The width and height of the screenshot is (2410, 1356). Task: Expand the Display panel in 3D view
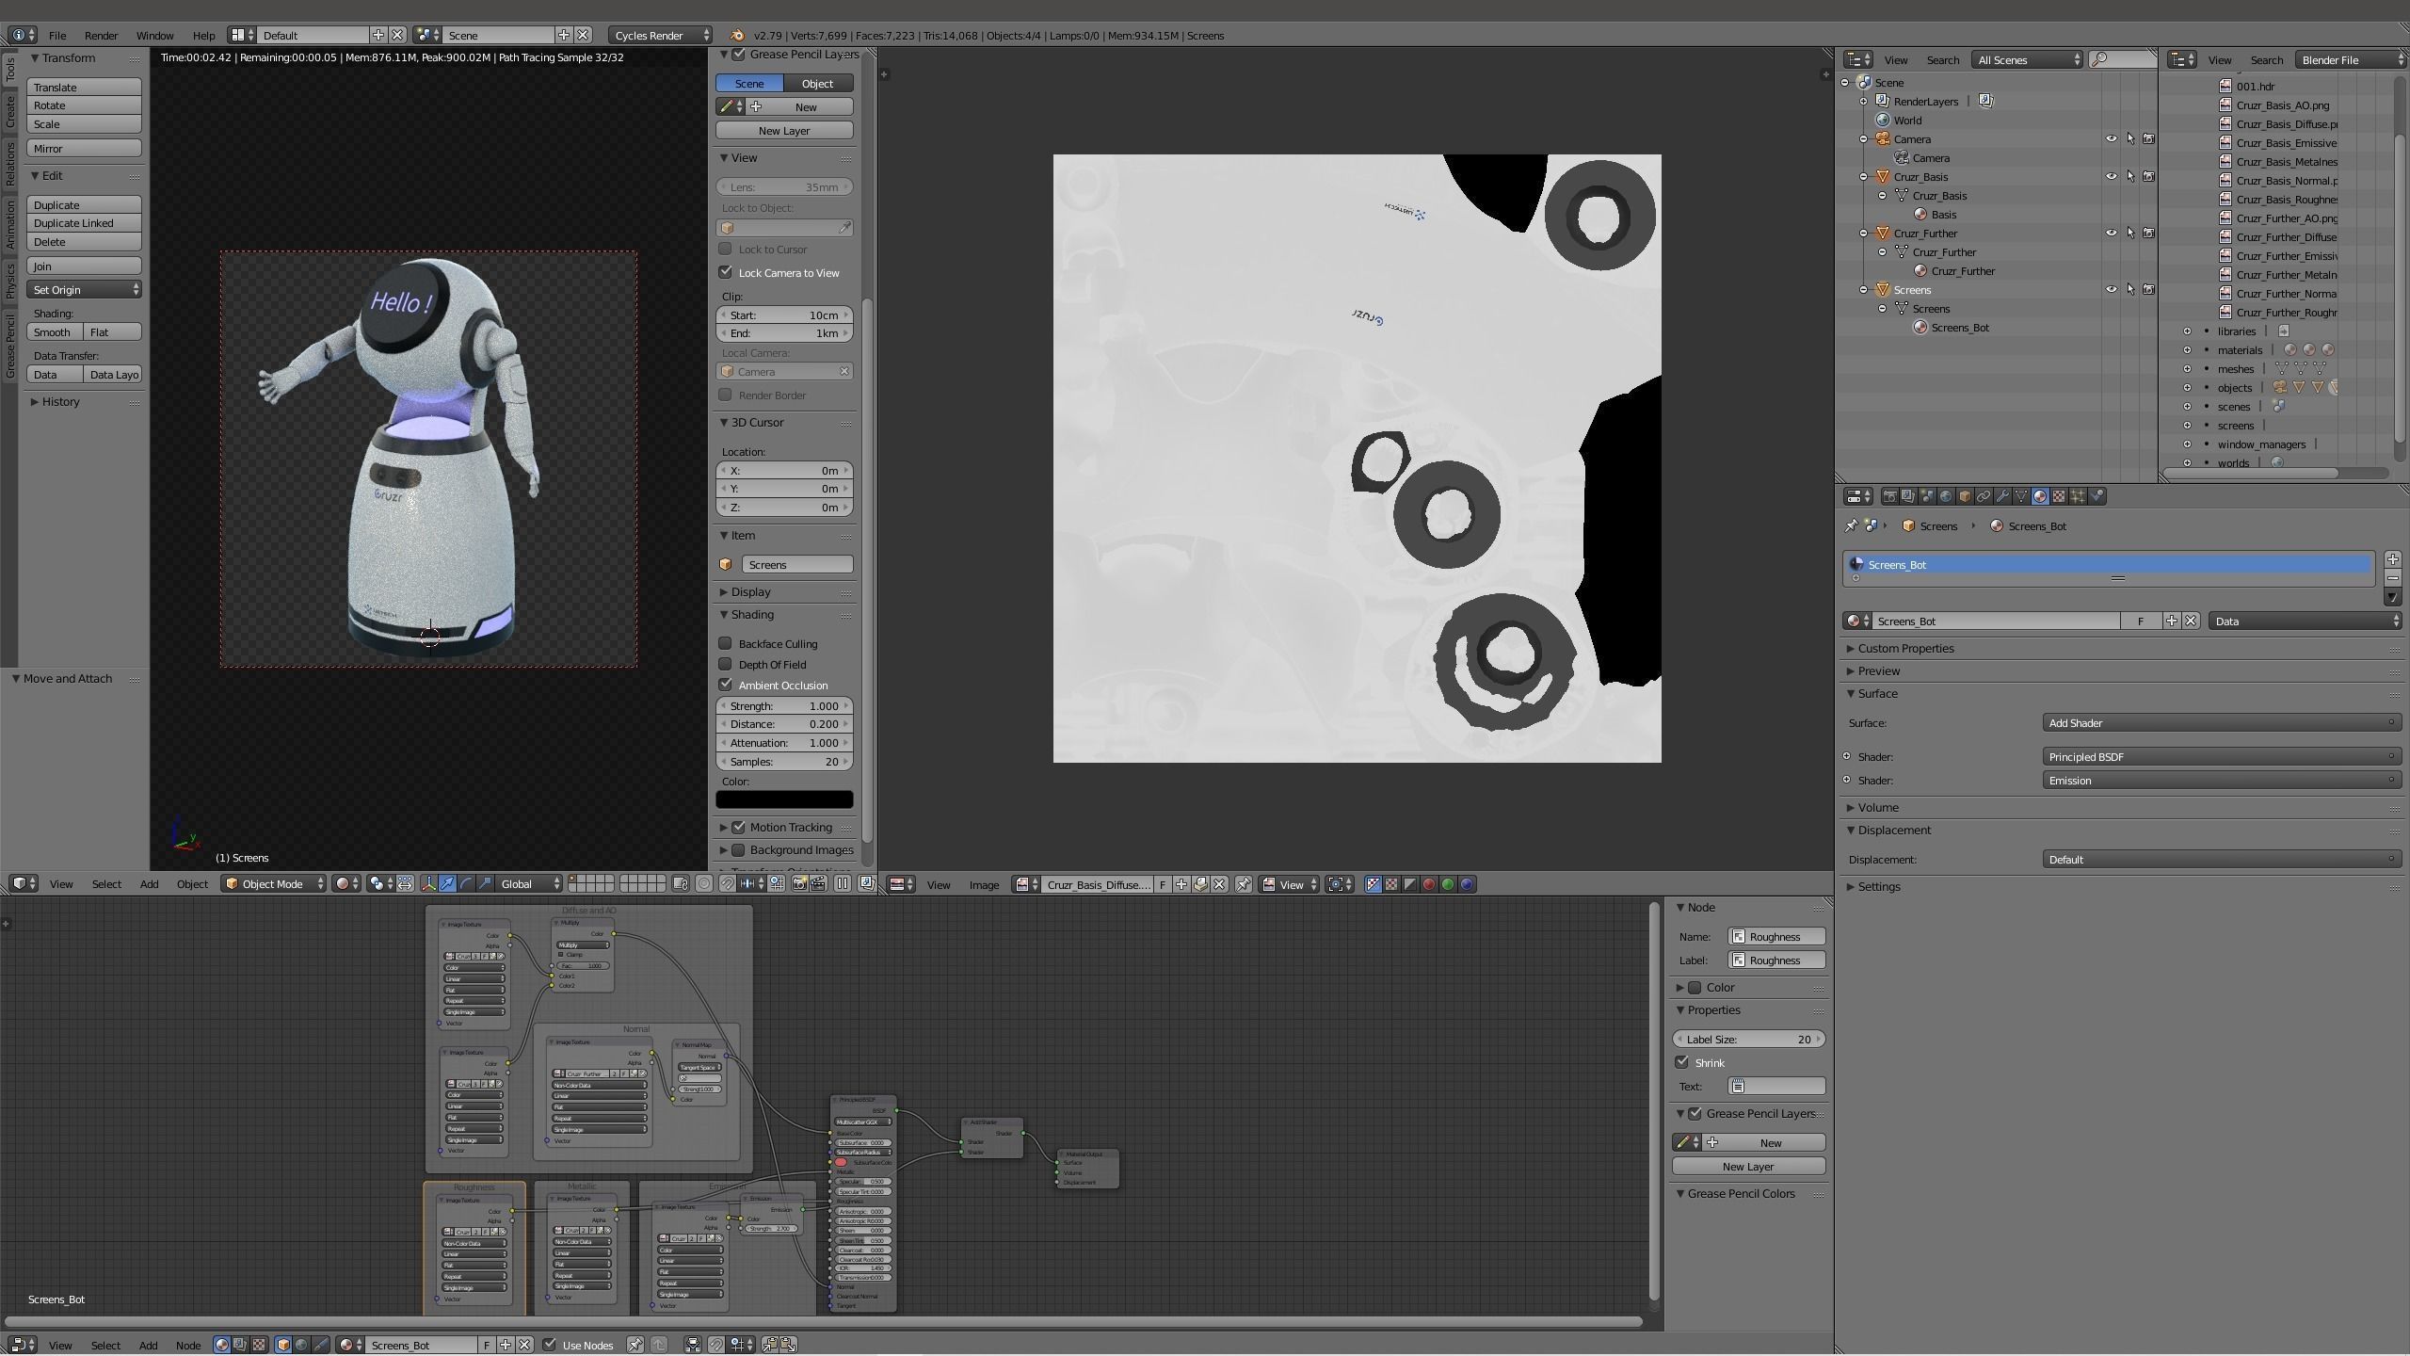click(750, 591)
